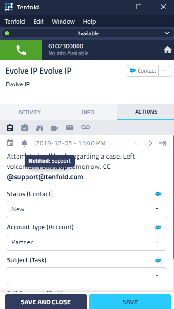
Task: Go to the home screen icon
Action: click(x=167, y=50)
